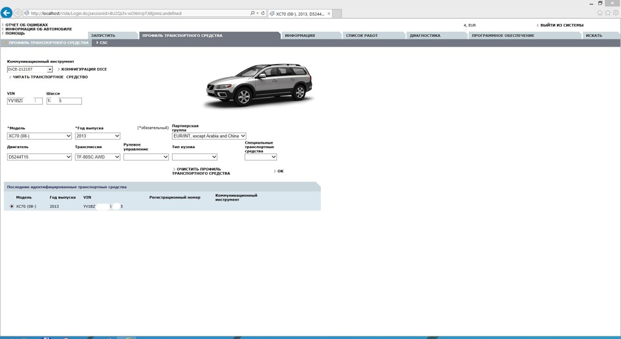
Task: Click '4, EUR' text in header
Action: pos(470,25)
